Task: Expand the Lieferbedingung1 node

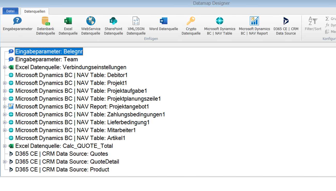Action: pyautogui.click(x=5, y=122)
